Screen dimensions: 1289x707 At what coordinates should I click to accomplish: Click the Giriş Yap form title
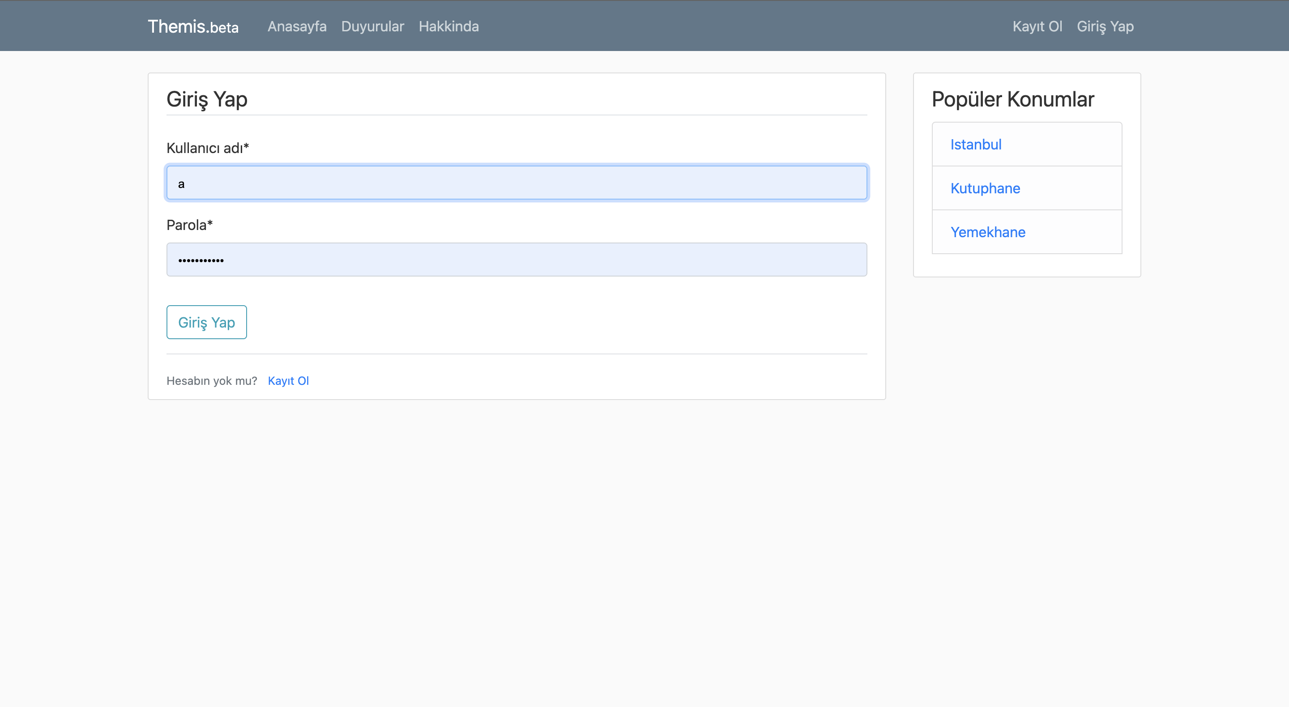(207, 99)
